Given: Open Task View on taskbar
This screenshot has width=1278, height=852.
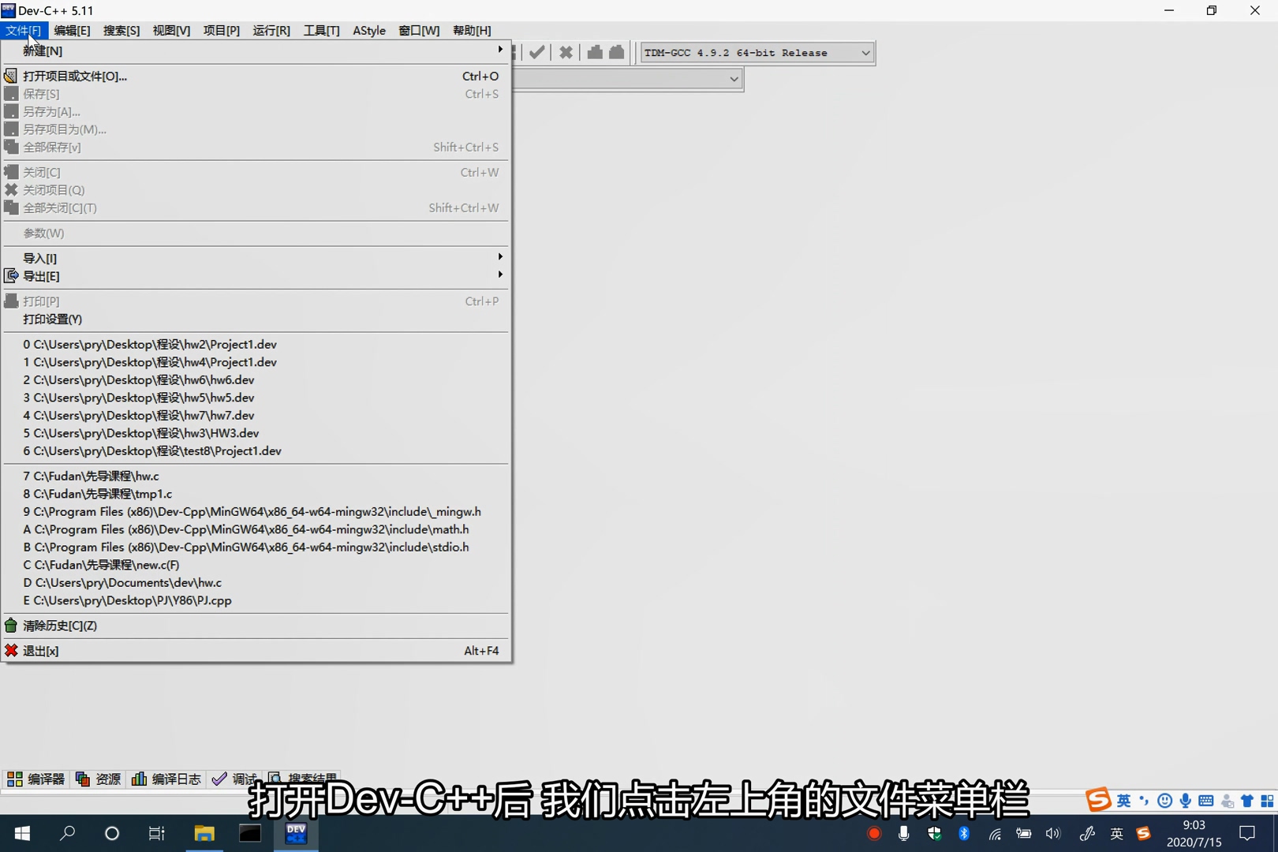Looking at the screenshot, I should tap(157, 833).
